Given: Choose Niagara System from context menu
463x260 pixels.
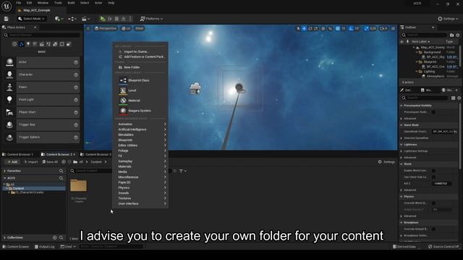Looking at the screenshot, I should tap(140, 110).
